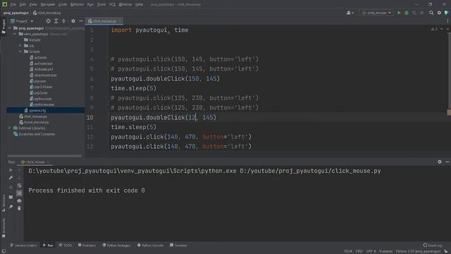
Task: Open the JetBrains shield icon at top right
Action: [447, 13]
